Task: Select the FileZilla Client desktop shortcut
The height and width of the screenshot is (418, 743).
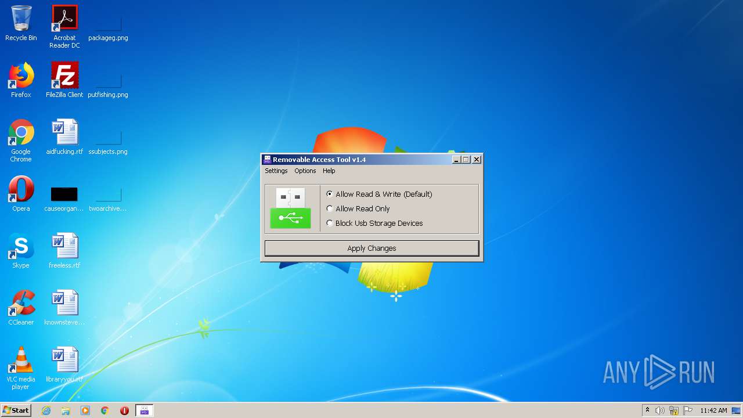Action: click(x=64, y=80)
